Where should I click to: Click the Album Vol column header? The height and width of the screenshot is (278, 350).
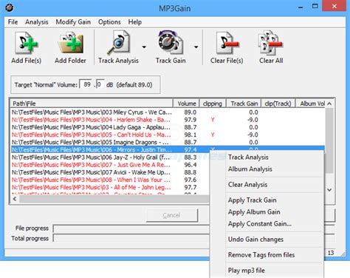tap(311, 104)
